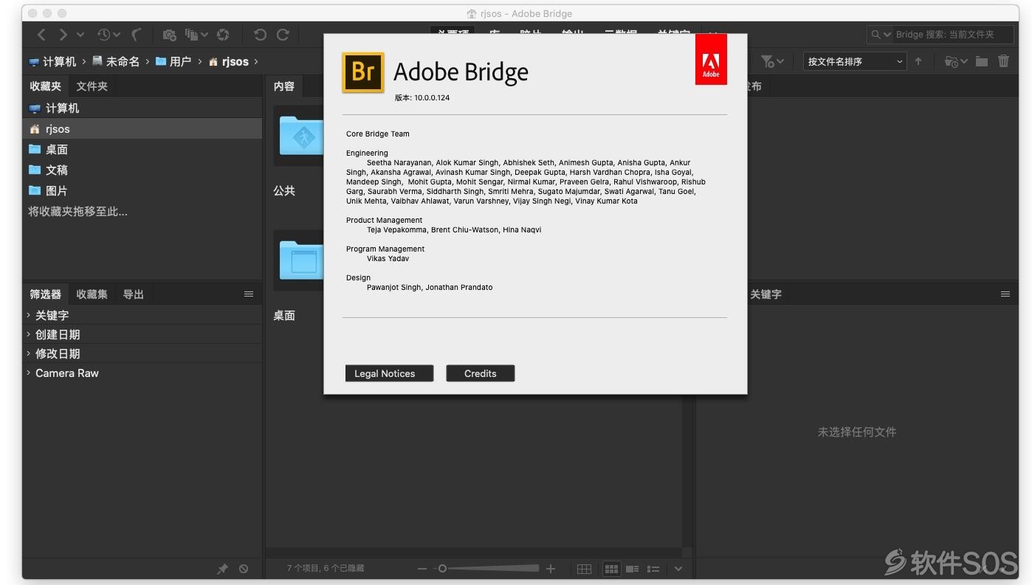Switch to the 筛选器 tab
The width and height of the screenshot is (1032, 585).
click(x=46, y=294)
